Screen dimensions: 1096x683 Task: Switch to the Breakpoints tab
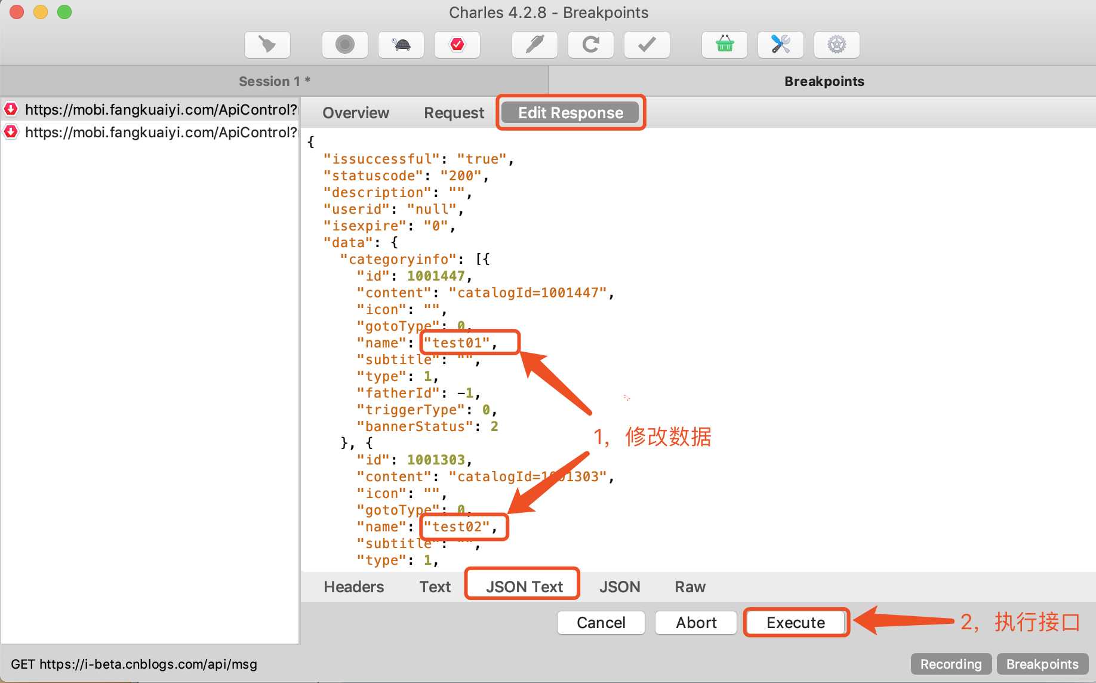[x=823, y=81]
